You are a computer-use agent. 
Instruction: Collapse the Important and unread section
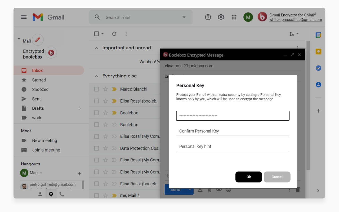point(97,48)
